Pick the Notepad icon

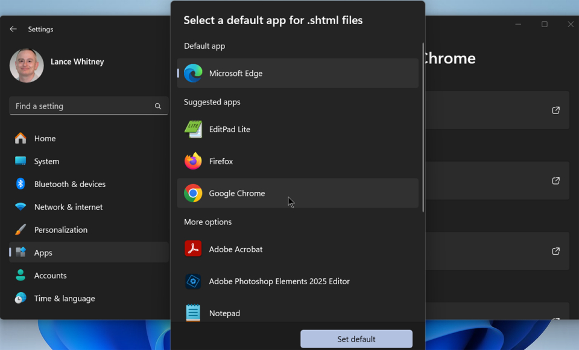[x=193, y=313]
